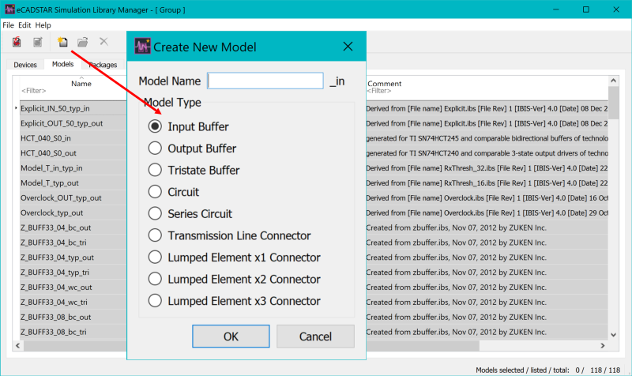Viewport: 632px width, 376px height.
Task: Select row Z_BUFF33_08_bc_out
Action: (55, 318)
